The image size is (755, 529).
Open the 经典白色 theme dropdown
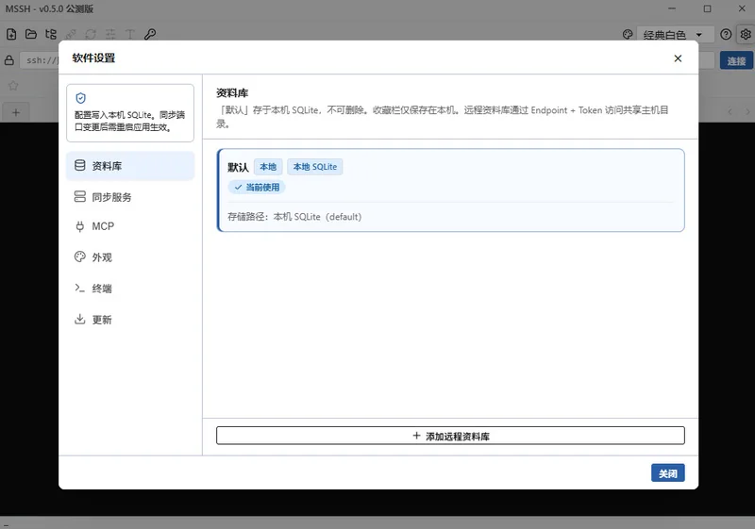675,35
